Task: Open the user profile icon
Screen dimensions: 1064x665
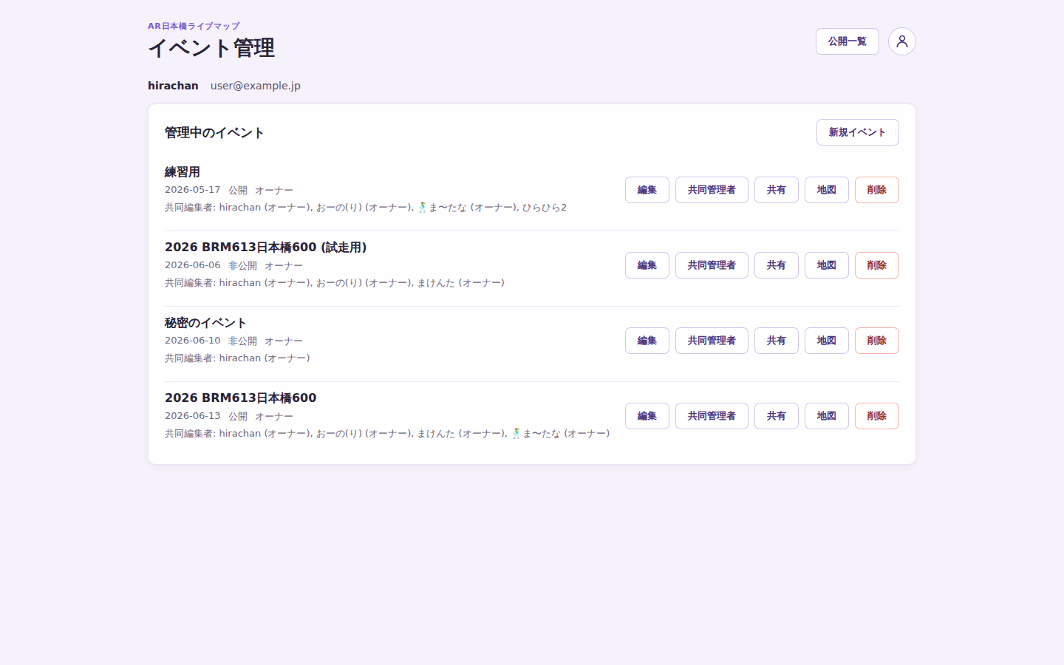Action: click(x=901, y=41)
